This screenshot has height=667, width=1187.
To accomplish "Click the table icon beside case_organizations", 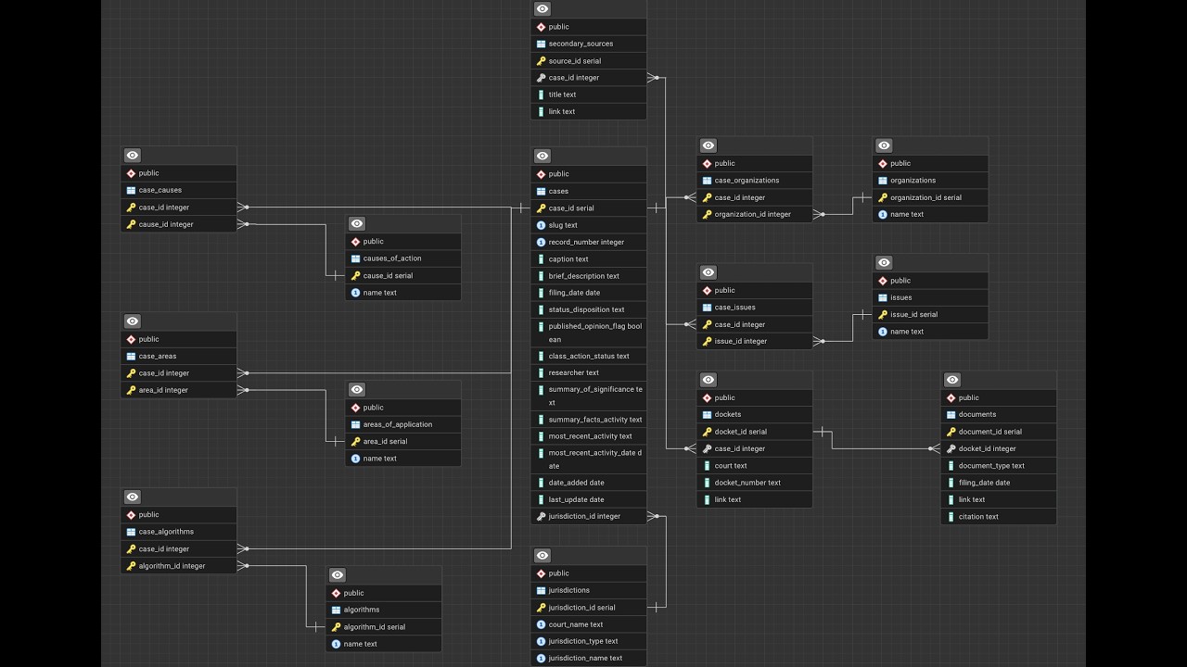I will (707, 181).
